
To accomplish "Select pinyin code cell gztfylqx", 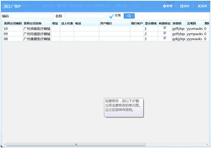I will [x=179, y=34].
